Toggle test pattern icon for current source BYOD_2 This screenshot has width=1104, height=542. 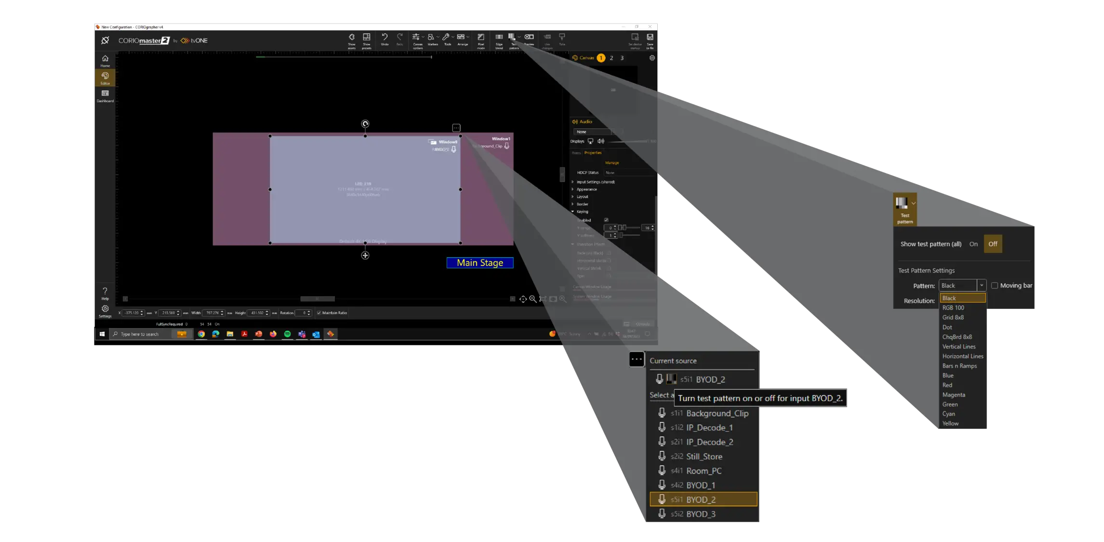[671, 379]
